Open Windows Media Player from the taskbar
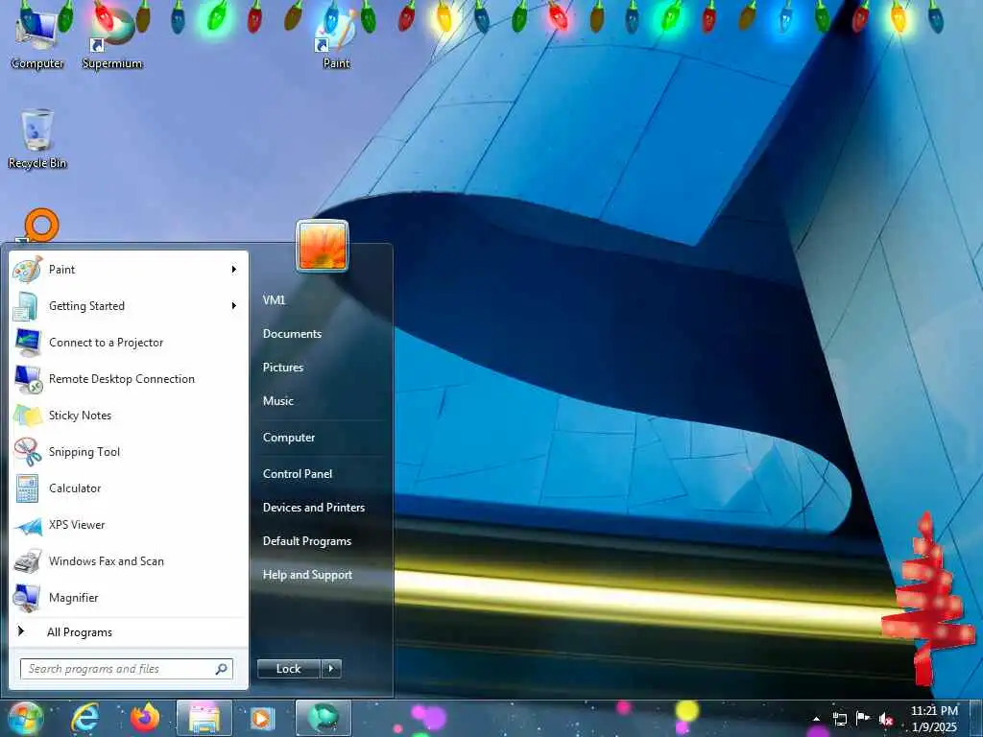983x737 pixels. (263, 718)
